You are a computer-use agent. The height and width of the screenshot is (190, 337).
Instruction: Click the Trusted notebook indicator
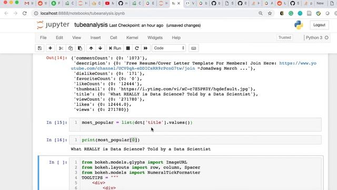[x=284, y=37]
